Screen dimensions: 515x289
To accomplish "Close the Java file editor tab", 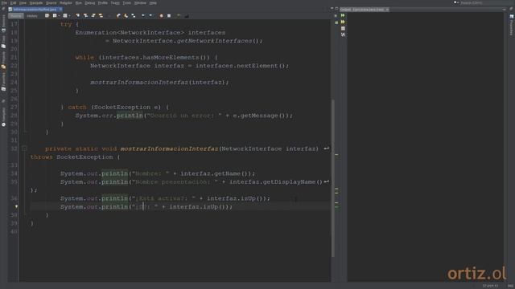I will pyautogui.click(x=60, y=10).
